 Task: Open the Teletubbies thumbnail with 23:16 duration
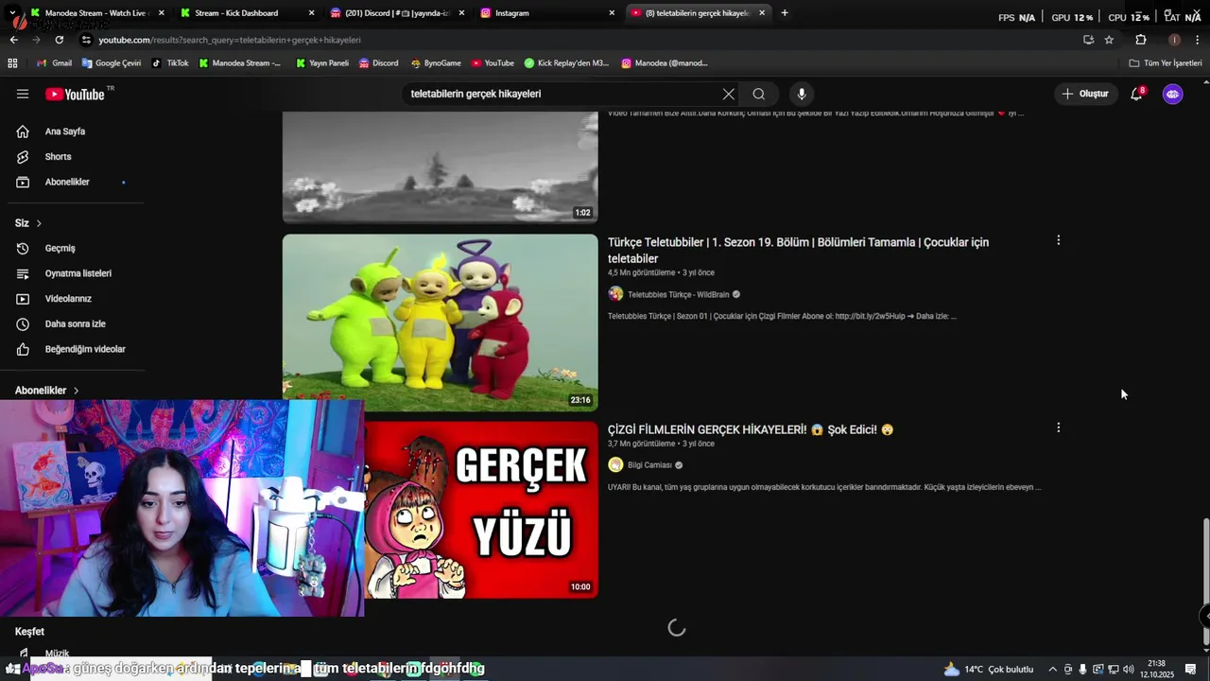[x=440, y=323]
